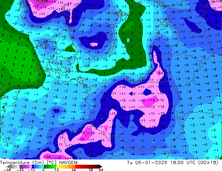Screen dimensions: 222x171
Task: Click the gray left arrow of the color scale
Action: click(x=8, y=166)
